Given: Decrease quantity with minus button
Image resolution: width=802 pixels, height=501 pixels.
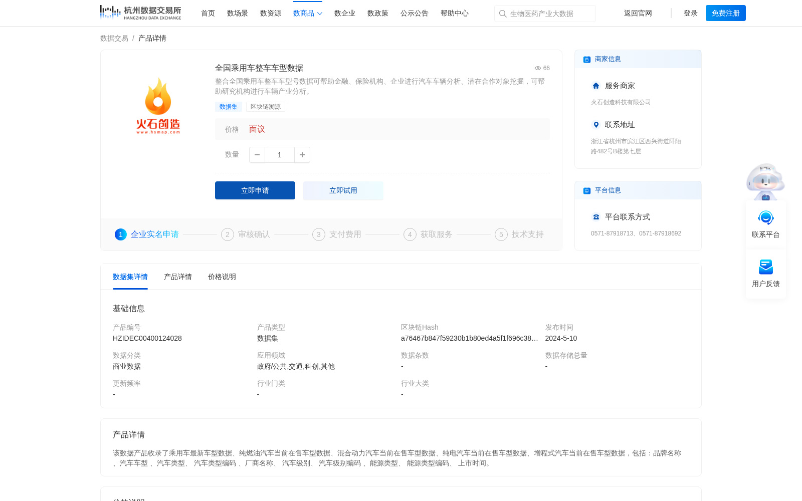Looking at the screenshot, I should [257, 155].
